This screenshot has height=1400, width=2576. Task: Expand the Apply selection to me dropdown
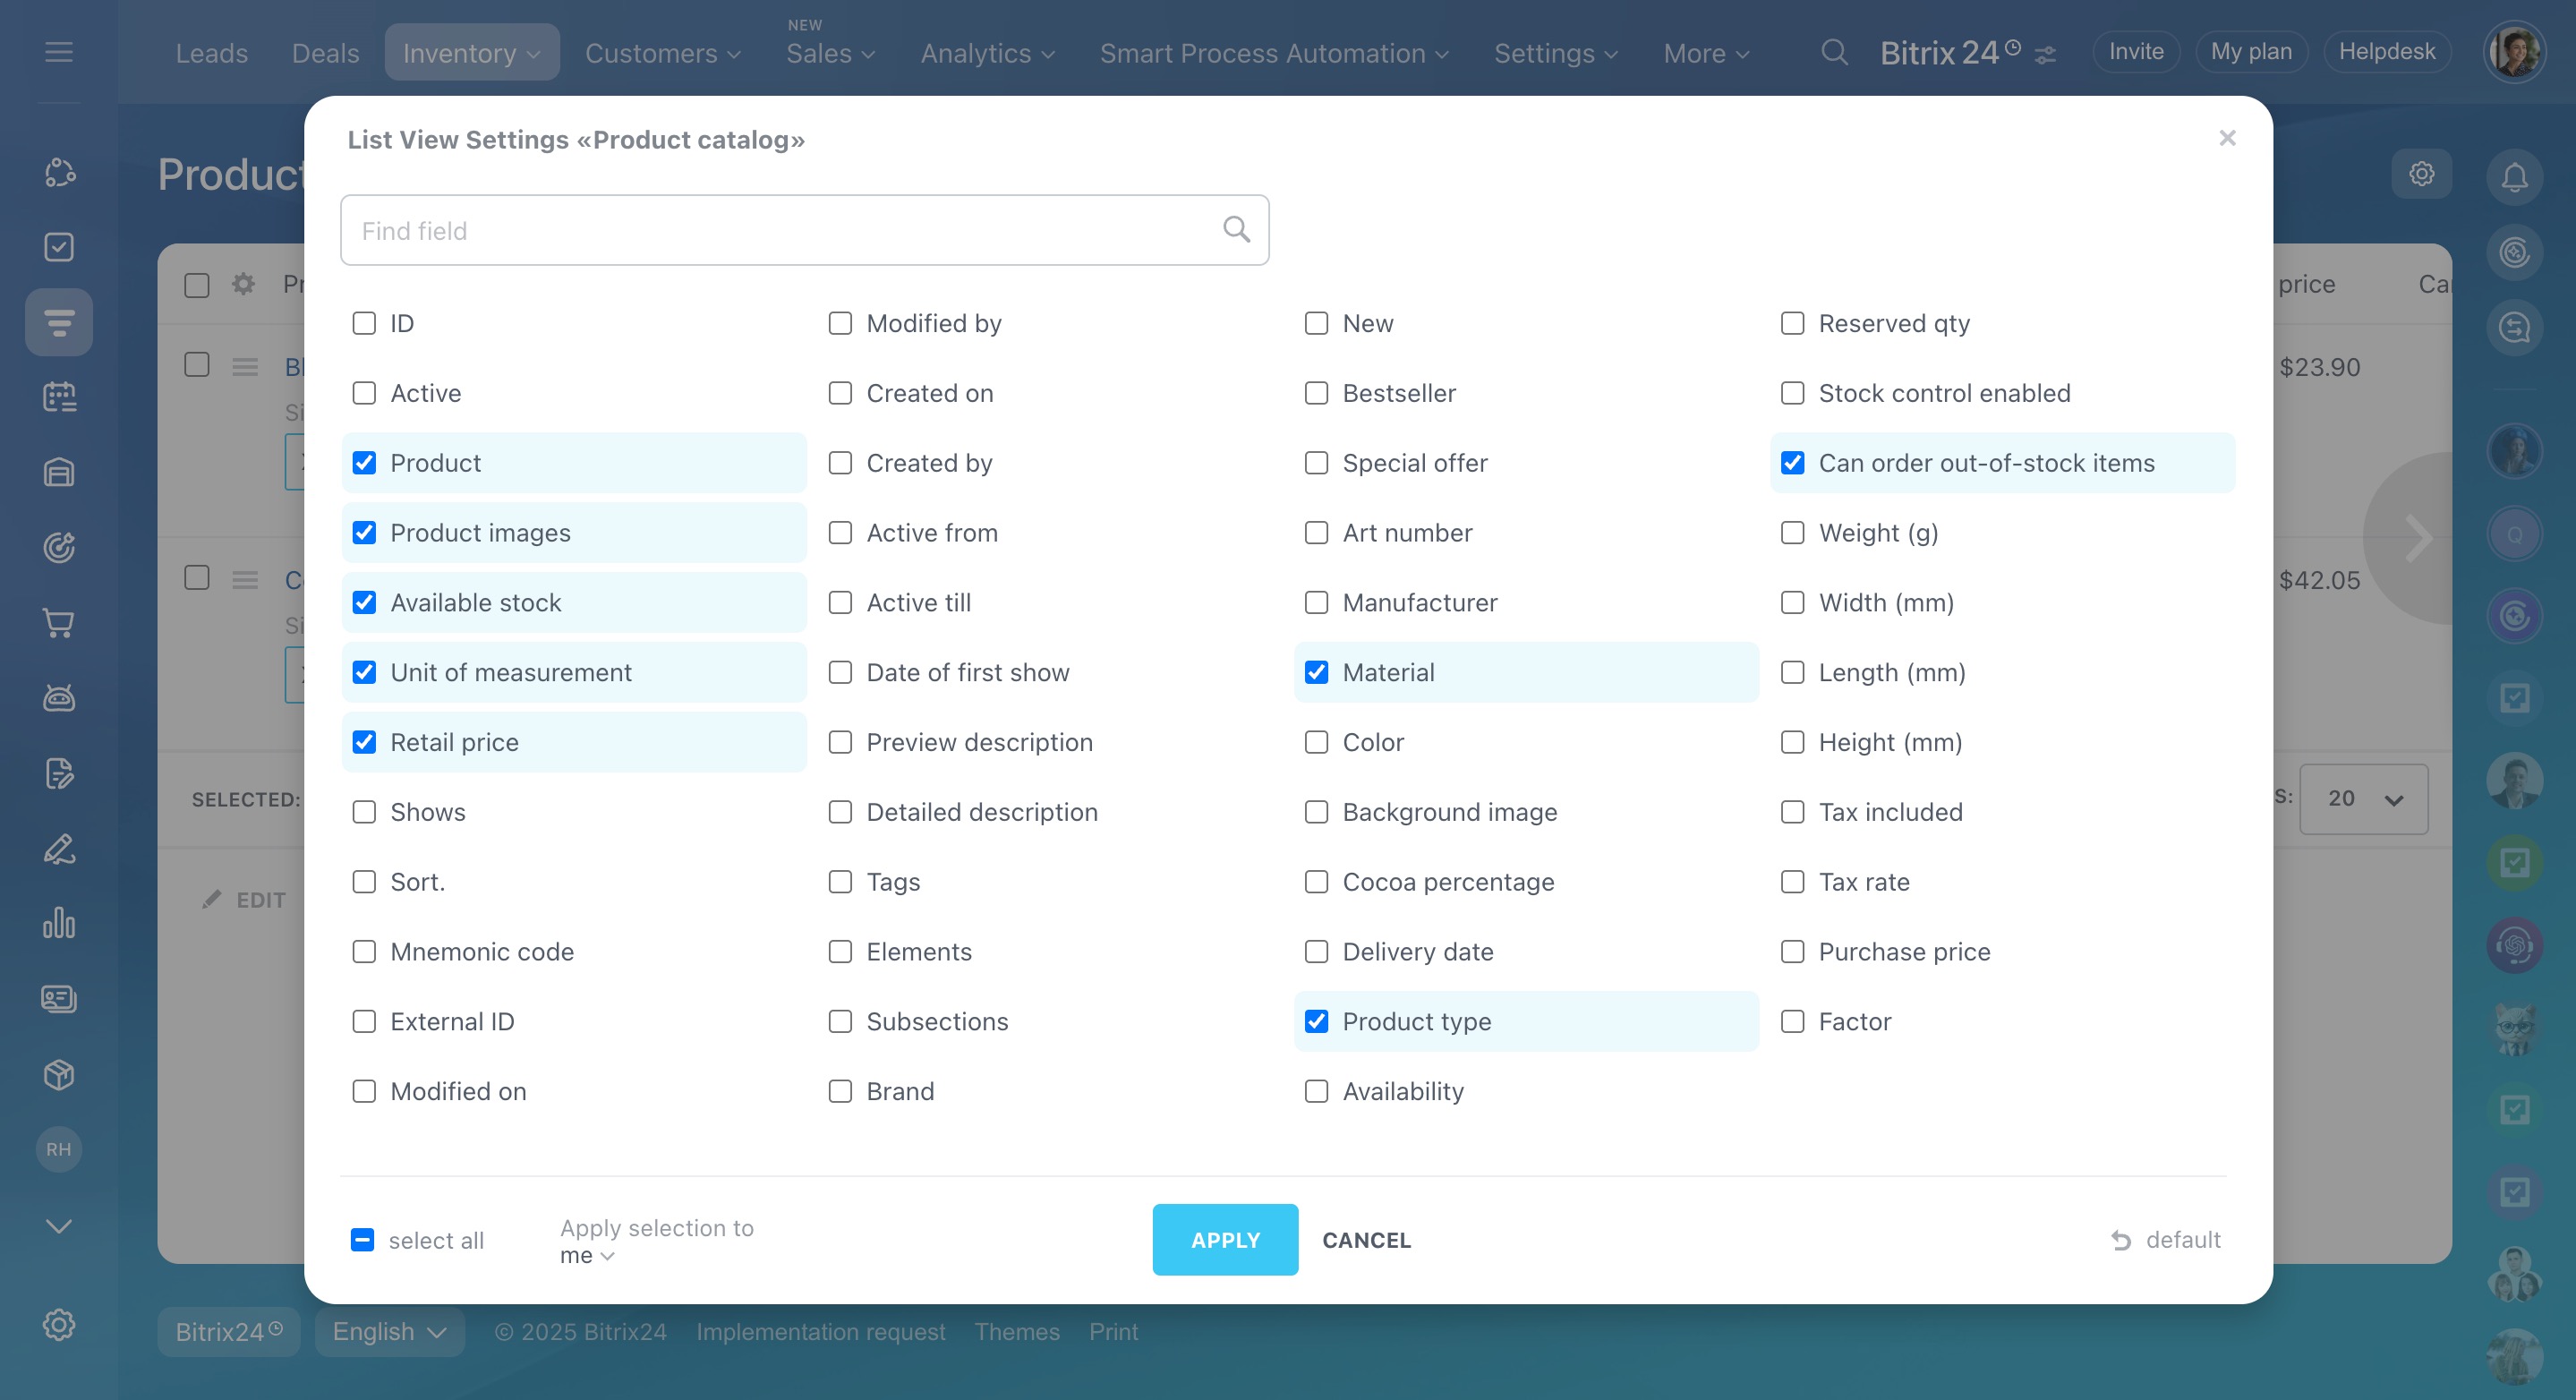(x=587, y=1256)
